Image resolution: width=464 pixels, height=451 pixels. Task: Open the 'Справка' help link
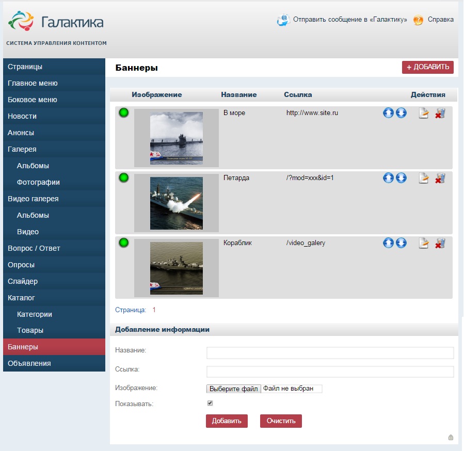coord(441,20)
